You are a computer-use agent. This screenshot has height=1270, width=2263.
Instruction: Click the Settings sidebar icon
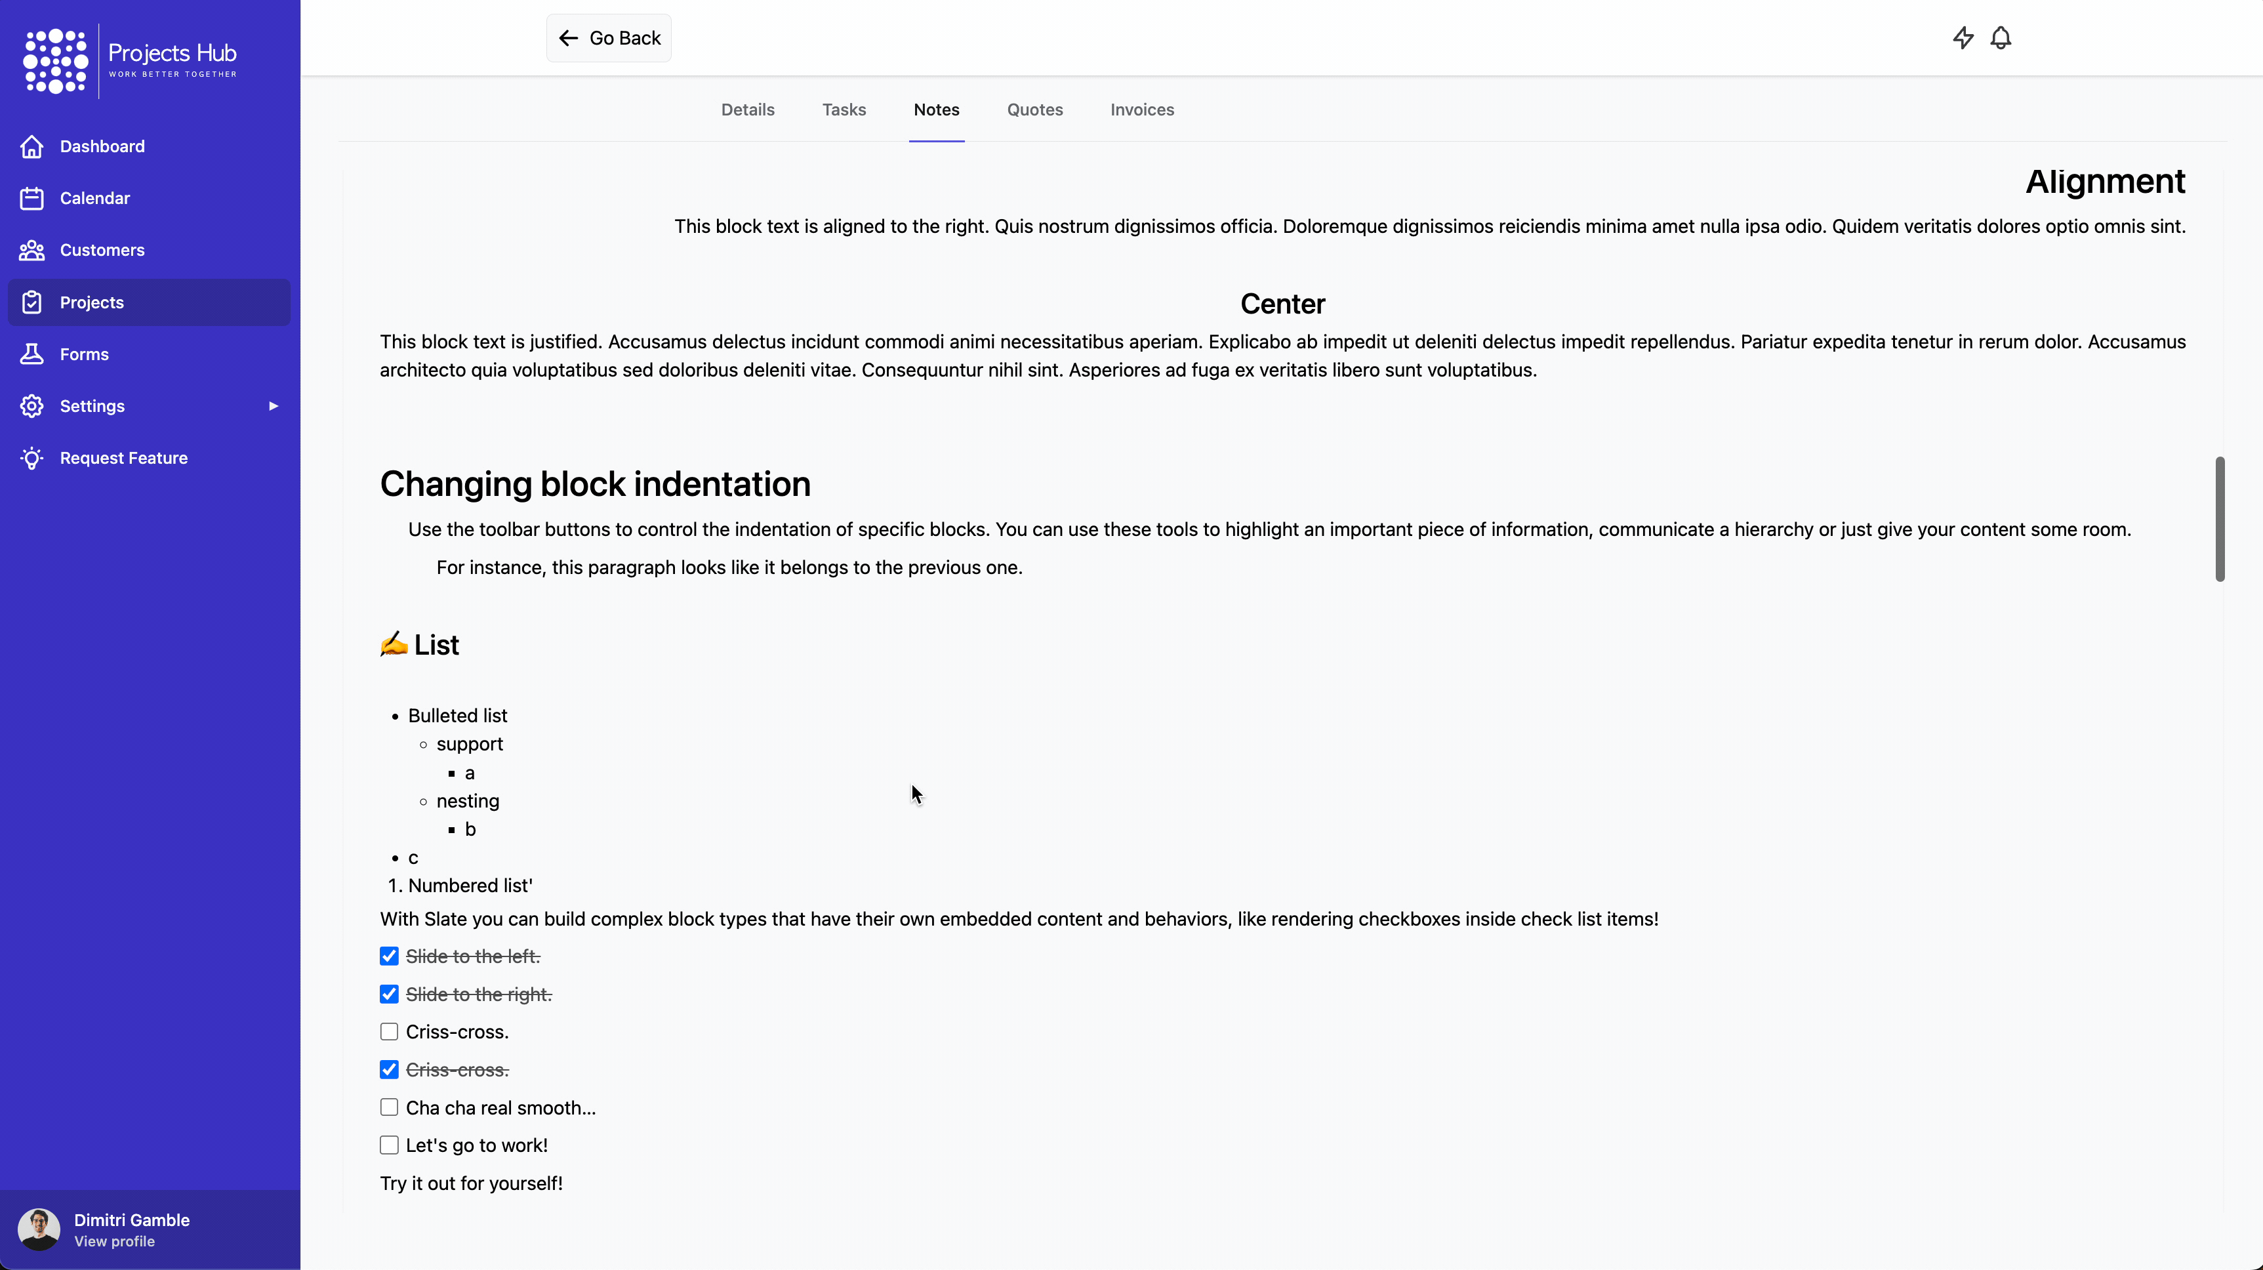pos(31,405)
